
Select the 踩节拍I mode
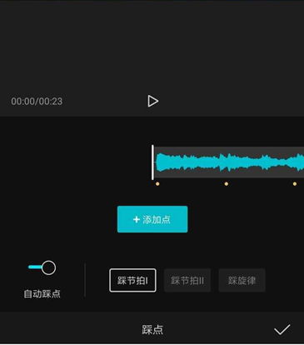[x=132, y=280]
